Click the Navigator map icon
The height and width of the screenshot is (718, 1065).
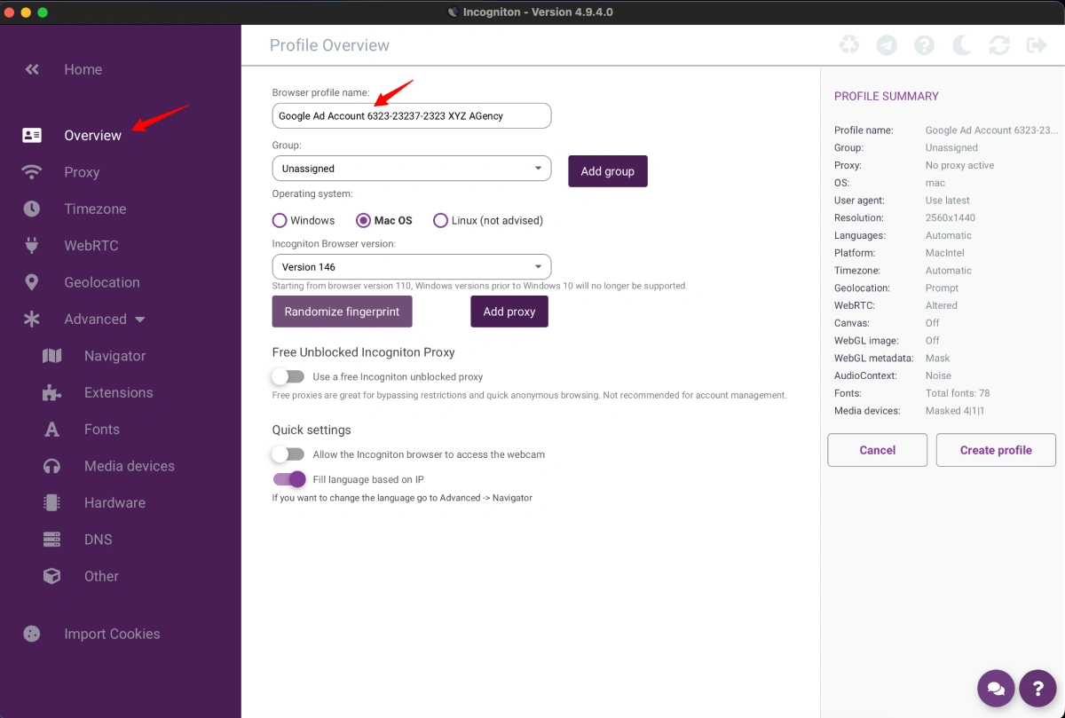[x=52, y=356]
